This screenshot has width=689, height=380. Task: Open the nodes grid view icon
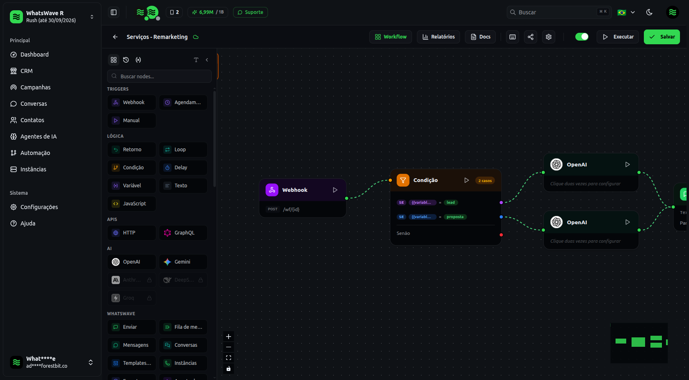(x=114, y=60)
